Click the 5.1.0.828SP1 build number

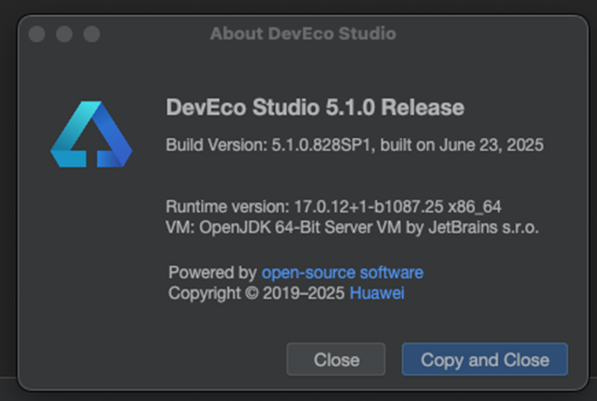coord(322,146)
